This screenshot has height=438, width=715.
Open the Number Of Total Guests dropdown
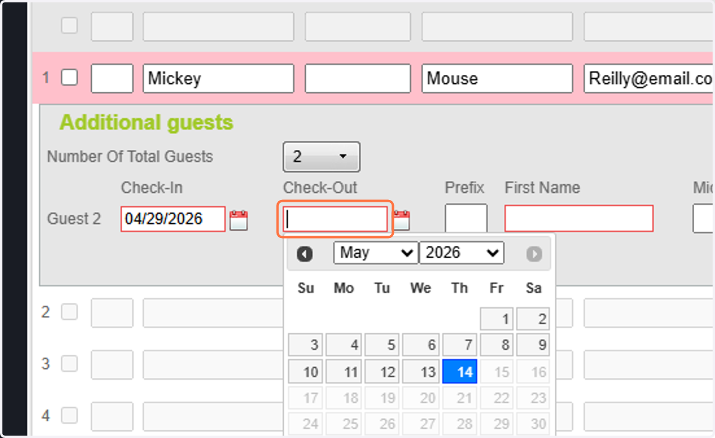tap(321, 157)
